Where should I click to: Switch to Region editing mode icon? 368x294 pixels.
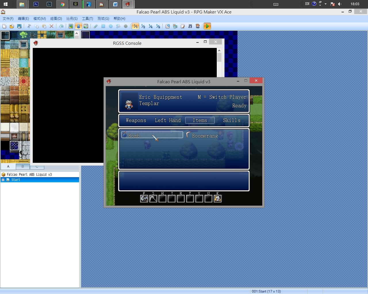[x=86, y=26]
